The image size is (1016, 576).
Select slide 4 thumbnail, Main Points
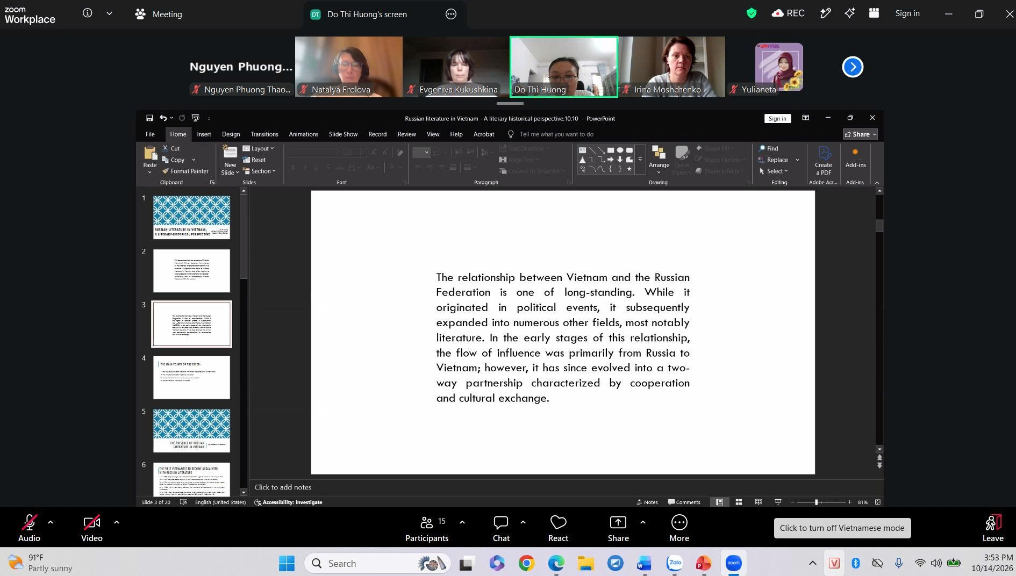pyautogui.click(x=191, y=378)
